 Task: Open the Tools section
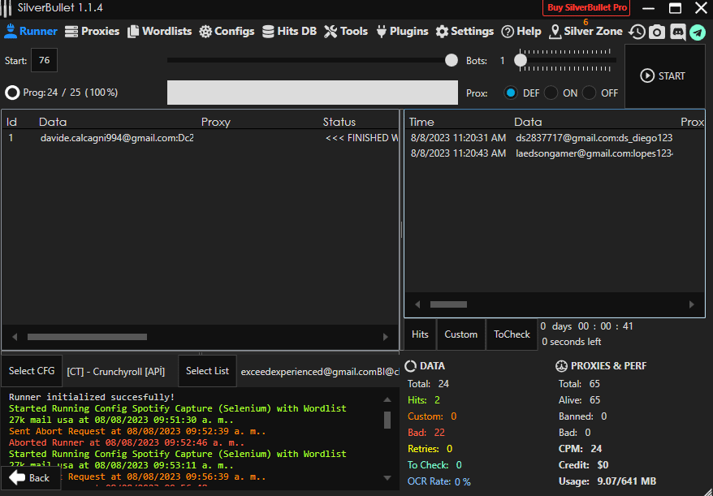[x=346, y=32]
